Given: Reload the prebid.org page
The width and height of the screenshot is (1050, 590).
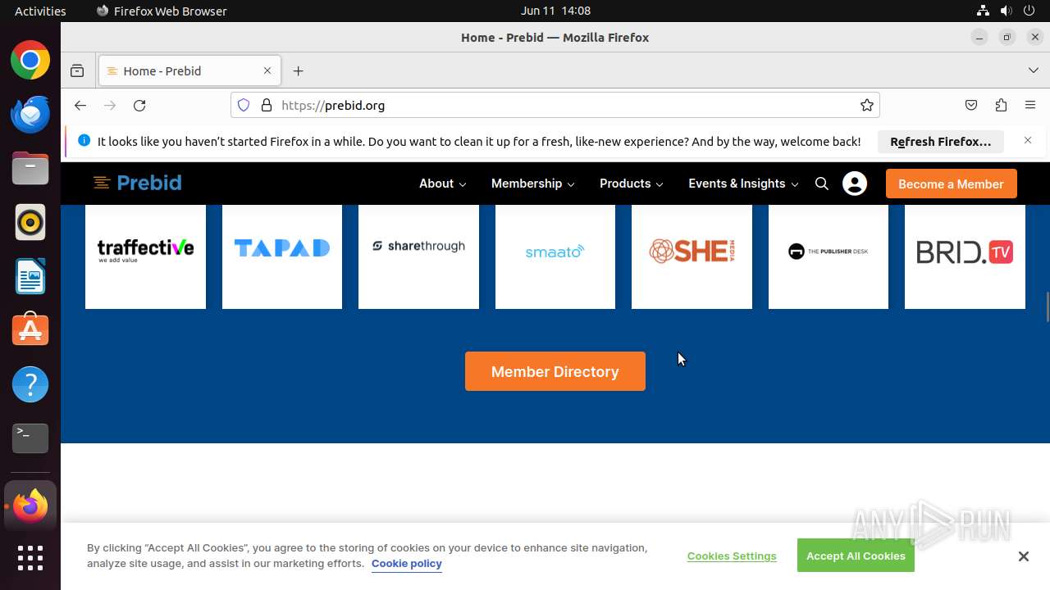Looking at the screenshot, I should (139, 105).
